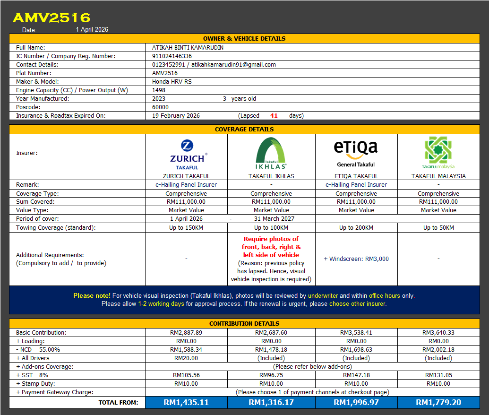Click the Coverage Details section header
The image size is (489, 415).
tap(244, 130)
